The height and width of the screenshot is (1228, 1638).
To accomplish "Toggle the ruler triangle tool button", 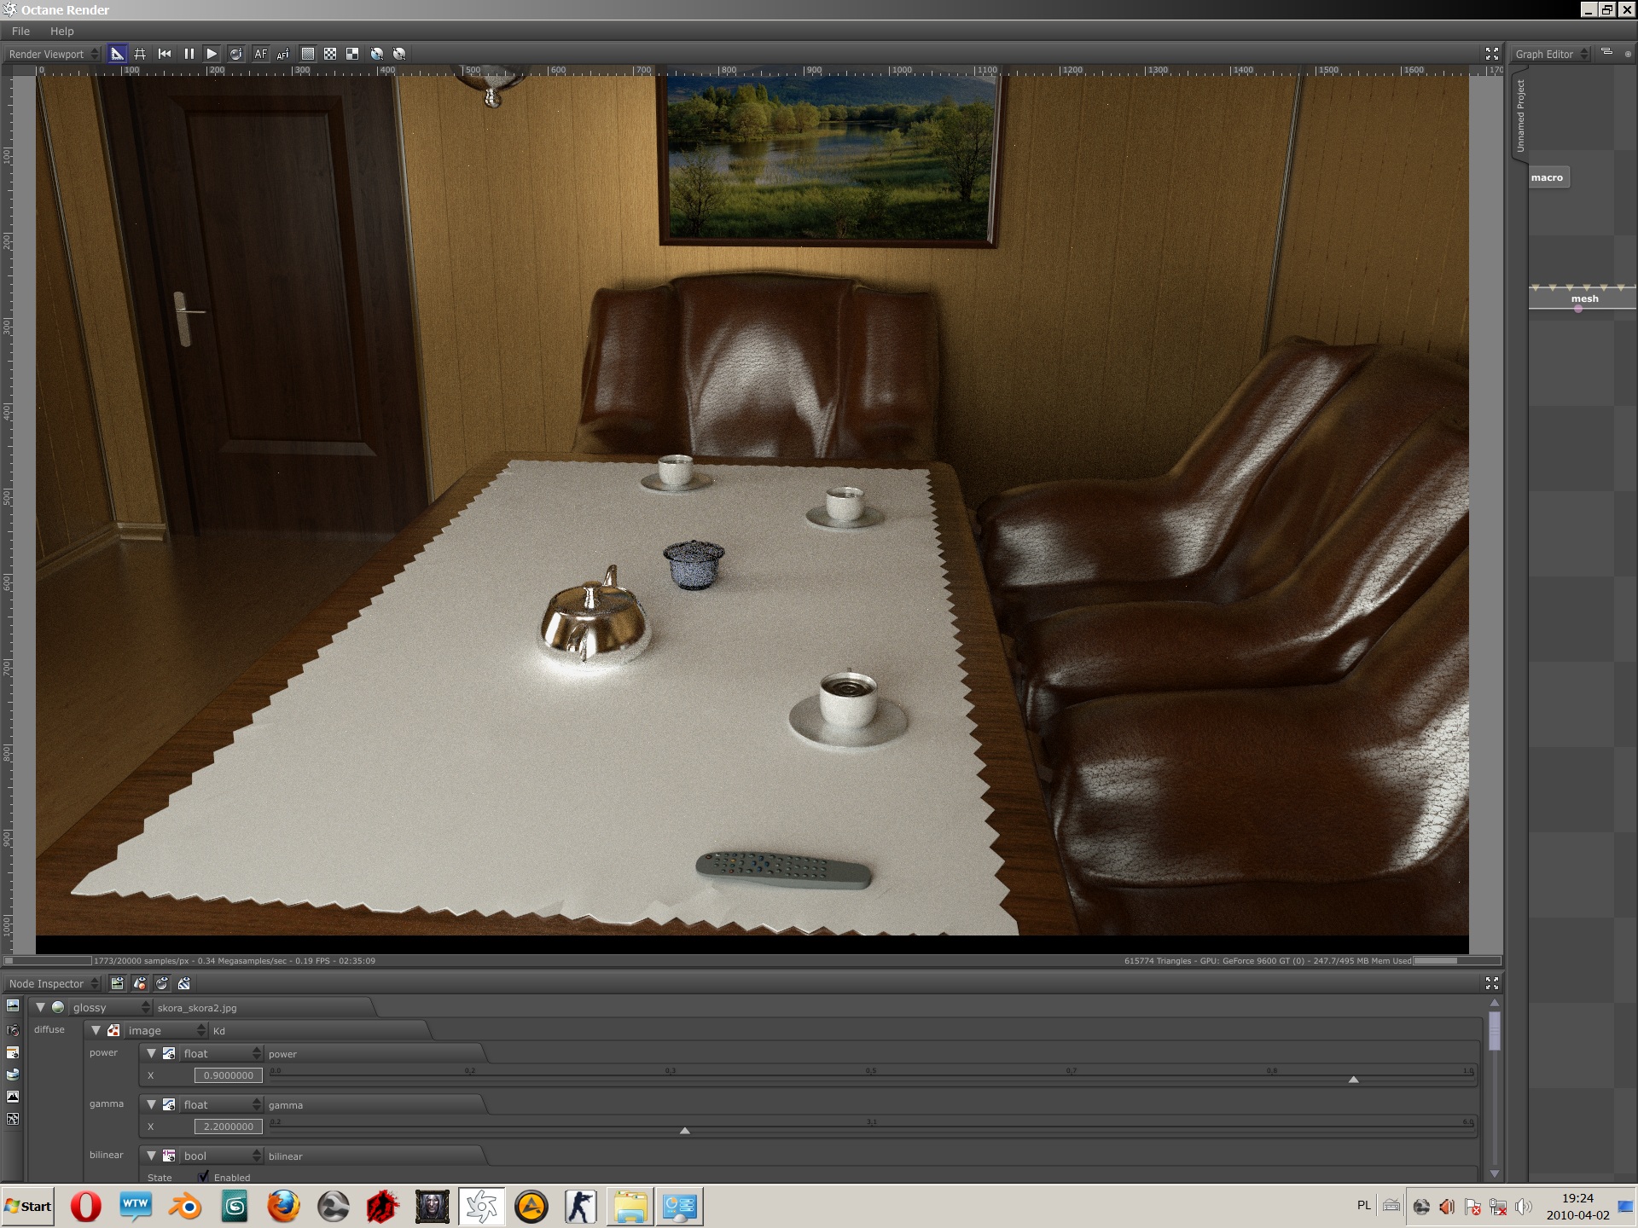I will (x=117, y=54).
